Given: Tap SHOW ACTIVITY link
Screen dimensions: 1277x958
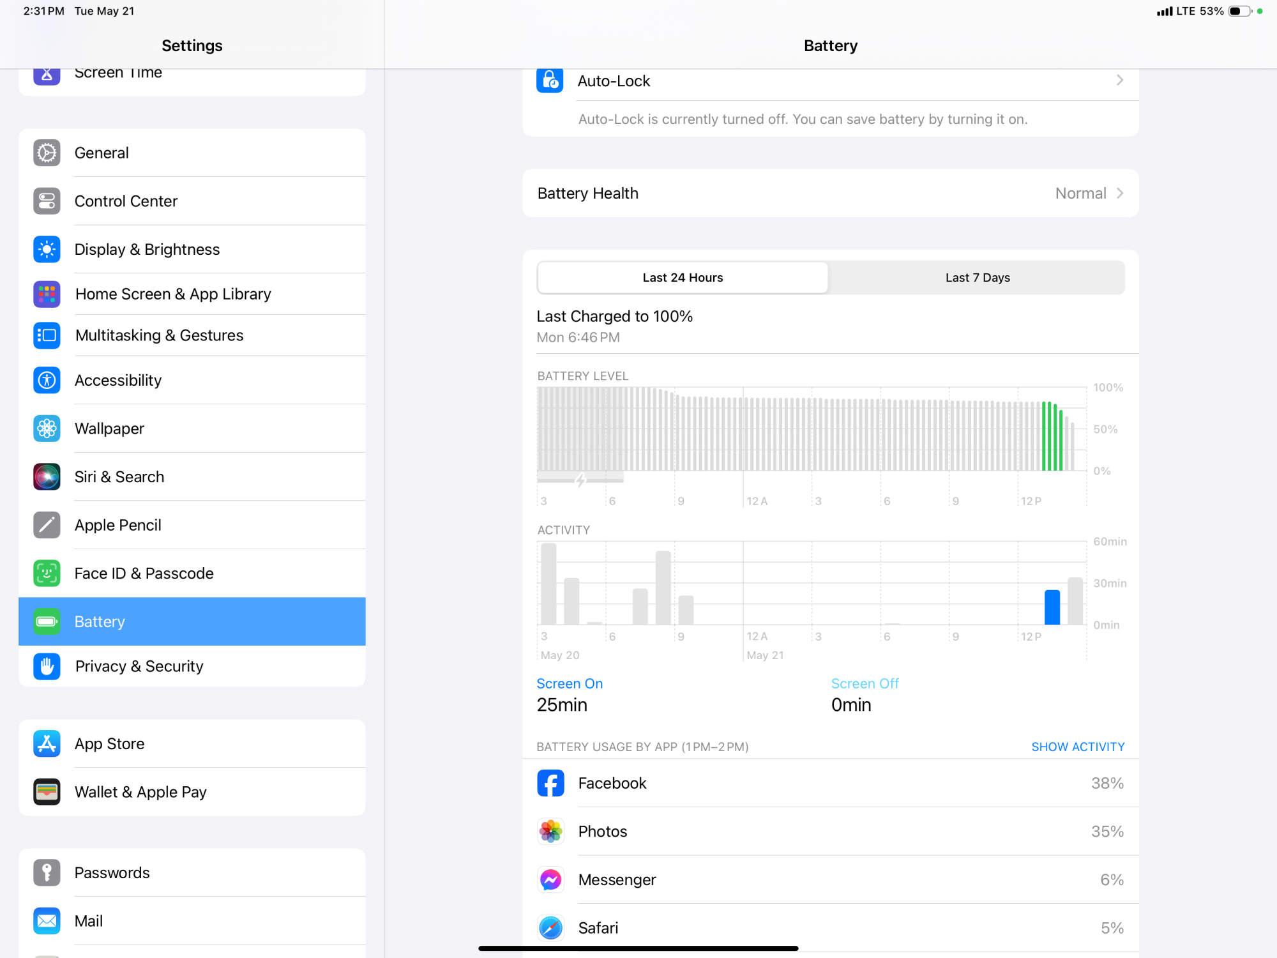Looking at the screenshot, I should tap(1077, 747).
